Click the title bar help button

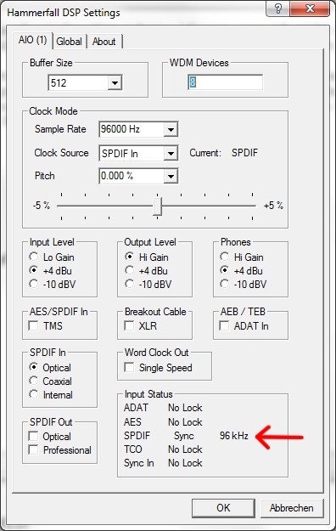coord(278,8)
